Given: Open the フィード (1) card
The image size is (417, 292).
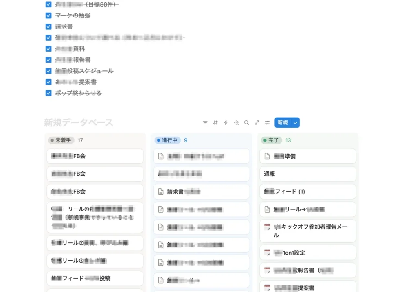Looking at the screenshot, I should coord(308,192).
